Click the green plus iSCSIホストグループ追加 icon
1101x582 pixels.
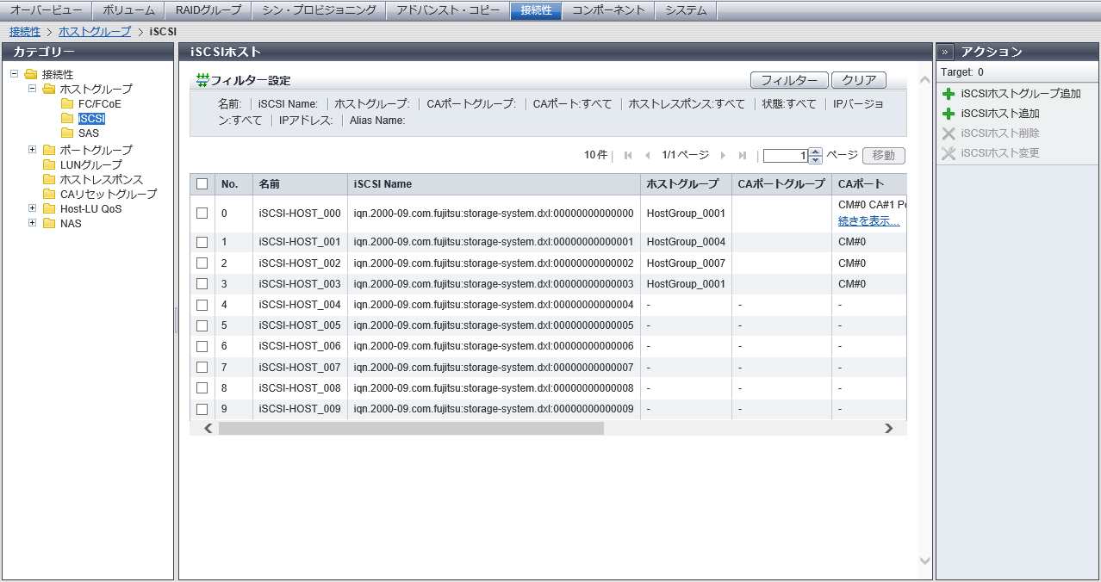click(x=949, y=94)
